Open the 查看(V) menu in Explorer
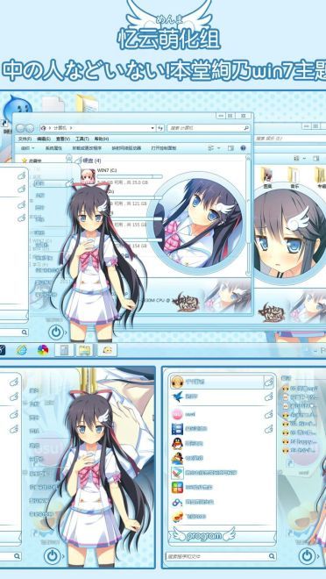The height and width of the screenshot is (579, 326). (x=63, y=139)
